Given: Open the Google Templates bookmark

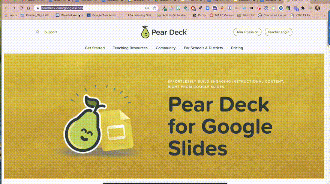Looking at the screenshot, I should [102, 15].
